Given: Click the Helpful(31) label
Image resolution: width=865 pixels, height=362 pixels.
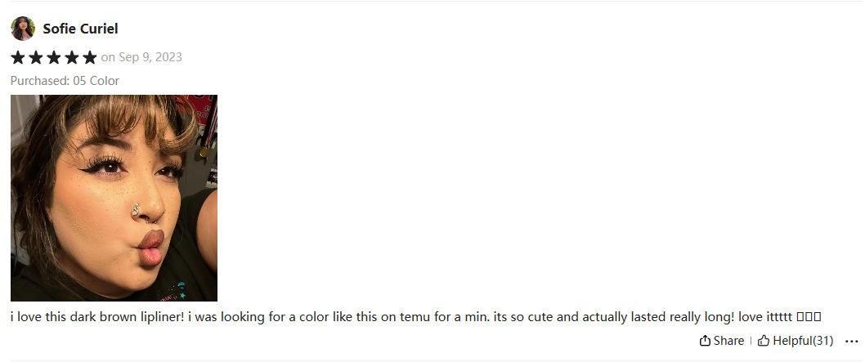Looking at the screenshot, I should click(x=803, y=341).
